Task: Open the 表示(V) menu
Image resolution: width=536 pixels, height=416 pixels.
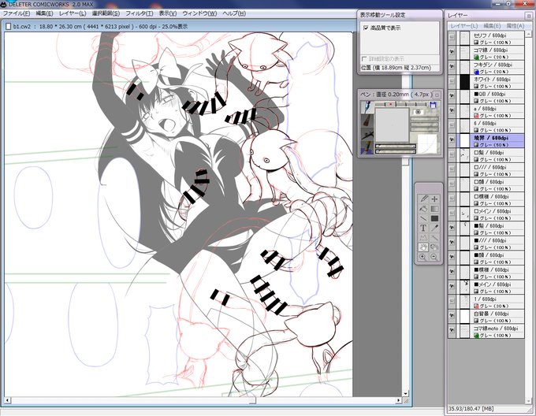Action: click(x=167, y=13)
